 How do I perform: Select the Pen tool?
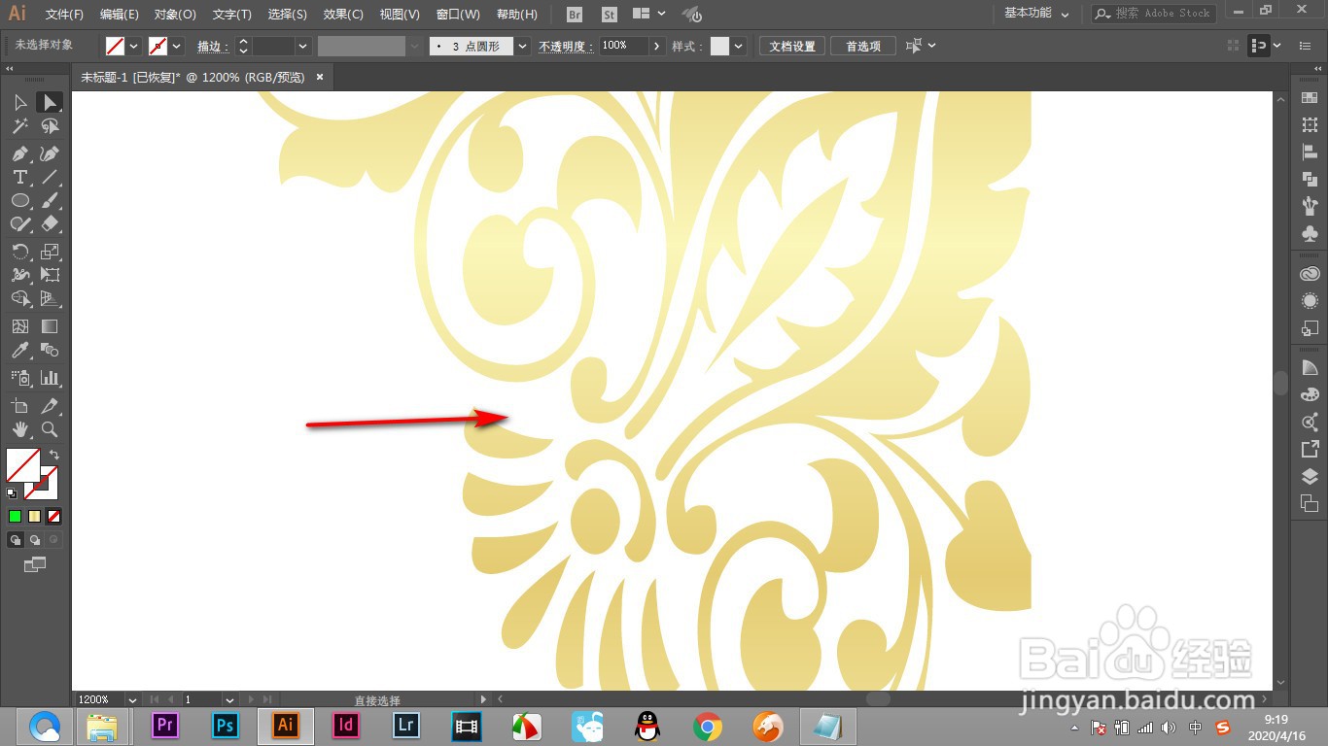click(20, 153)
